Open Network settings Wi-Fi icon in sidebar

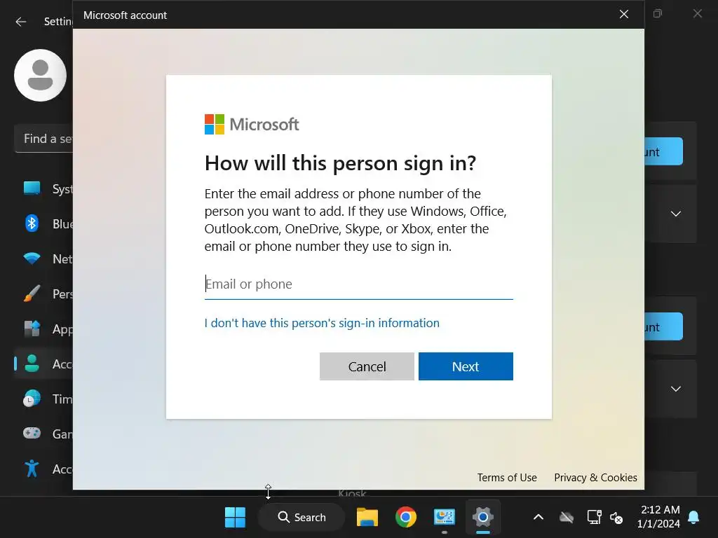32,258
